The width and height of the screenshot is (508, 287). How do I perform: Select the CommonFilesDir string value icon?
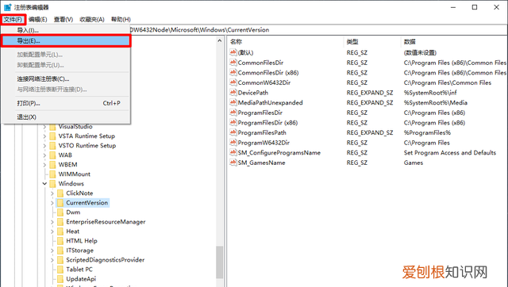(x=233, y=63)
